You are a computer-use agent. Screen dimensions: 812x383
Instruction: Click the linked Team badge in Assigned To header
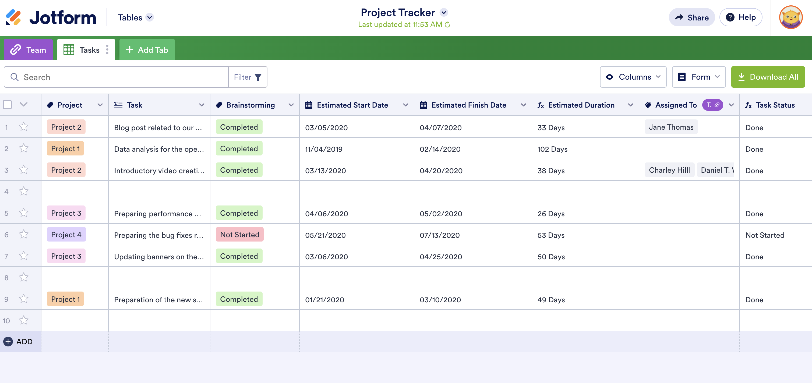712,105
